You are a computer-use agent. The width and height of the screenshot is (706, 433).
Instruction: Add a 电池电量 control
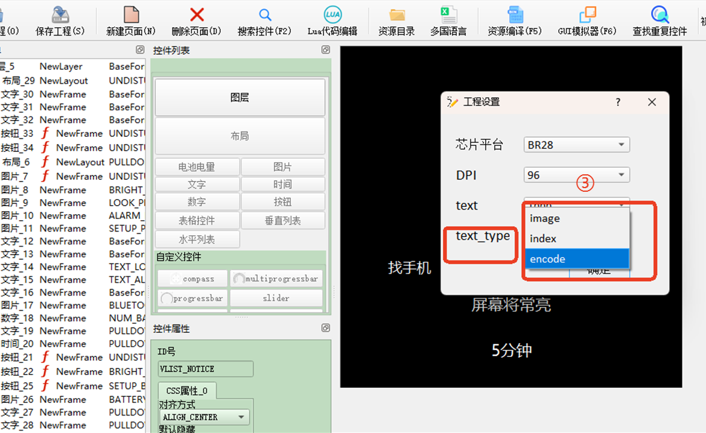(197, 167)
